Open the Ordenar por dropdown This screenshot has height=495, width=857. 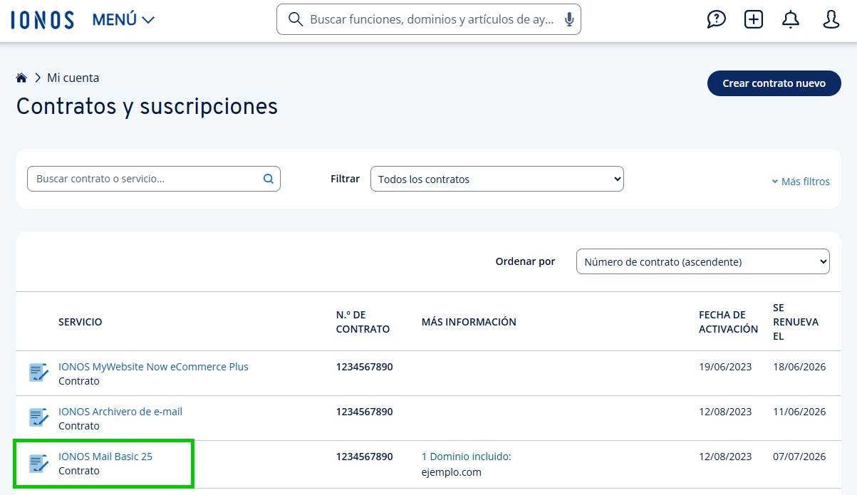coord(703,261)
